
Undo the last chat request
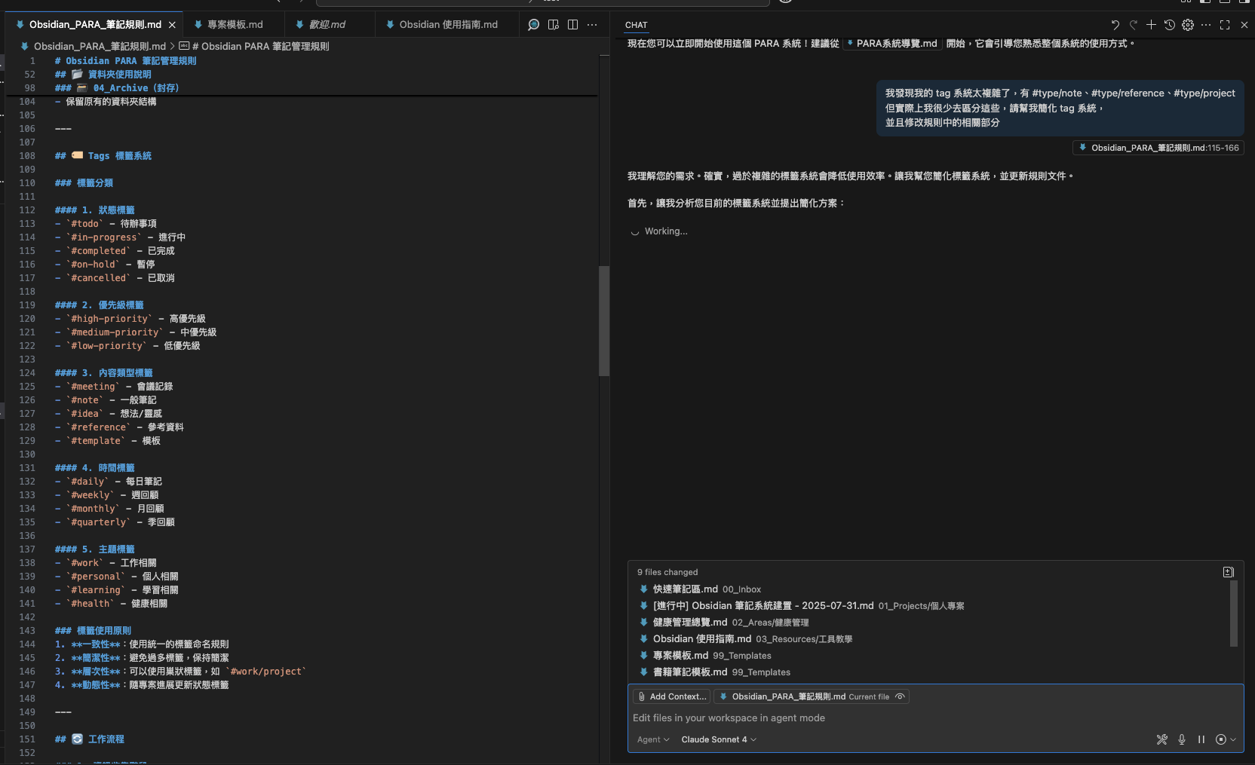[1115, 25]
